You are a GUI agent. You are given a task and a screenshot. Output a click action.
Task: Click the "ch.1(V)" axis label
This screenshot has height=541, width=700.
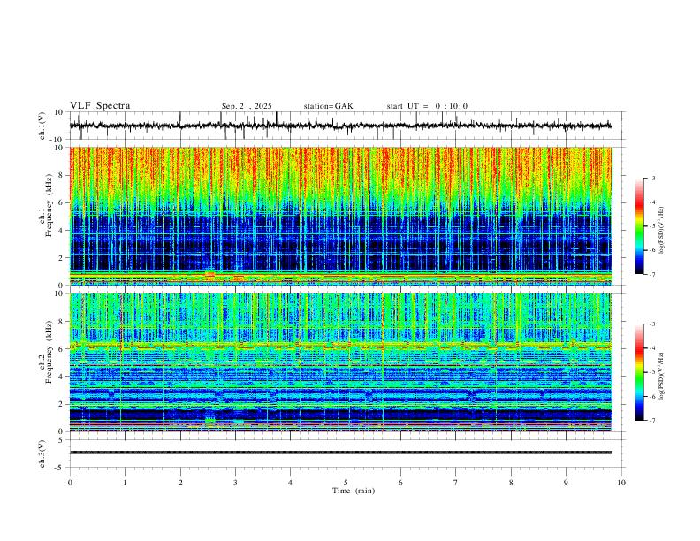point(42,126)
